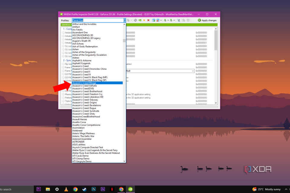Screen dimensions: 290x193
Task: Refresh the profile list using the toolbar icon
Action: [135, 20]
